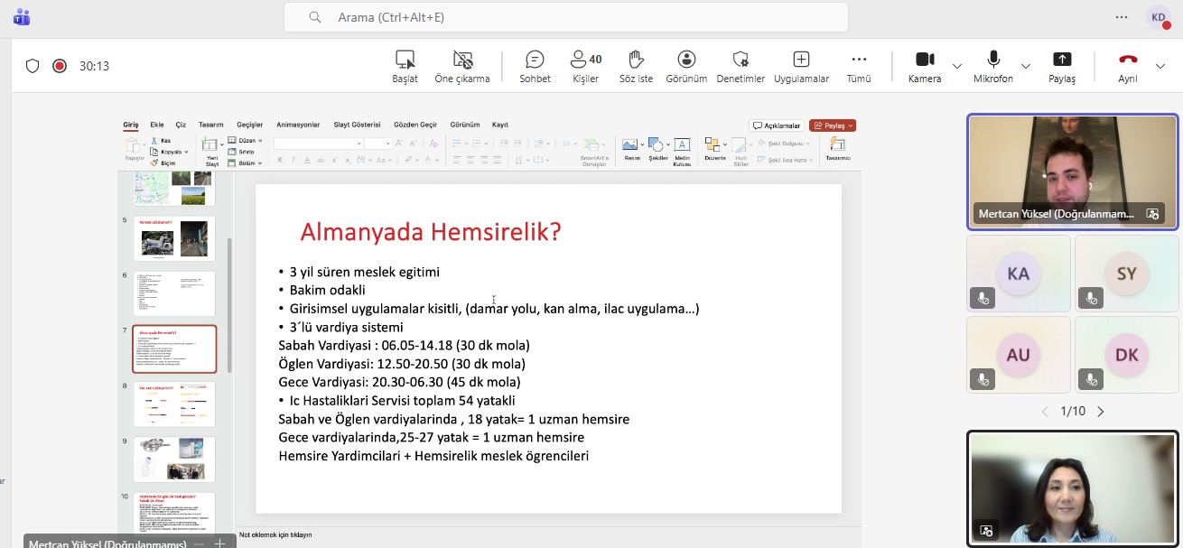Expand the Mikrofon options arrow
The height and width of the screenshot is (548, 1183).
(1026, 66)
